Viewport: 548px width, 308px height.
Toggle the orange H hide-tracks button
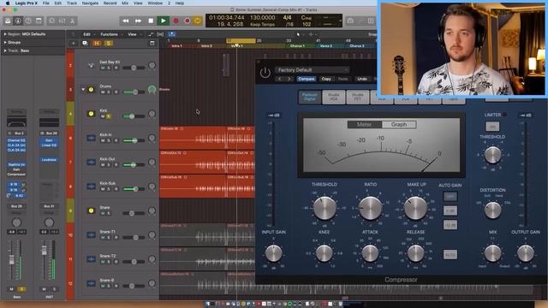pyautogui.click(x=97, y=44)
